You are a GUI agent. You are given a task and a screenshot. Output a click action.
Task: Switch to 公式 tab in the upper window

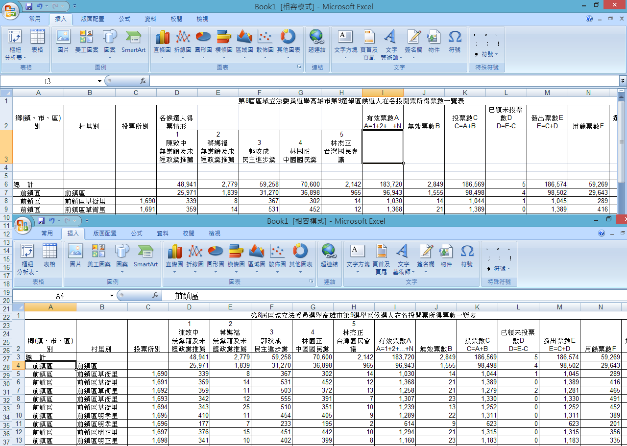point(124,19)
